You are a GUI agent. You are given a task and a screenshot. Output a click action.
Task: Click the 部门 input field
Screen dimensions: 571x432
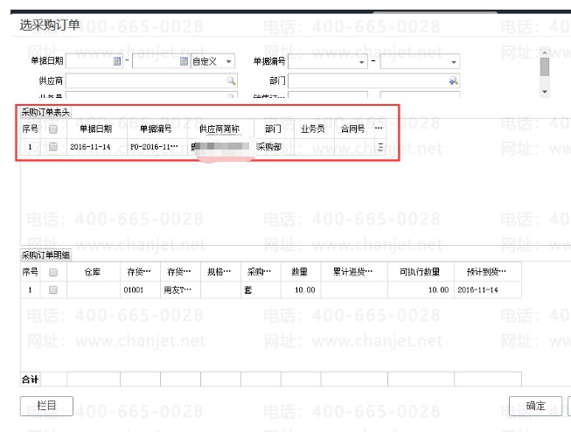click(x=373, y=80)
